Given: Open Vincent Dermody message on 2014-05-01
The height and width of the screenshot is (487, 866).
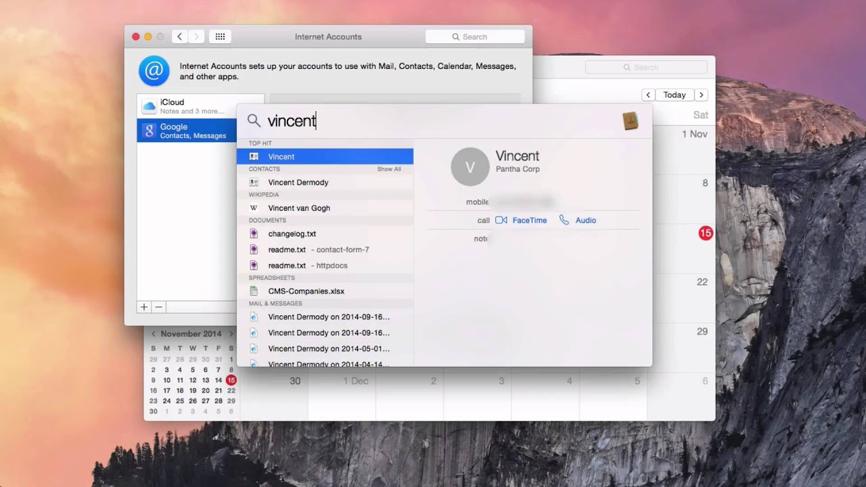Looking at the screenshot, I should [325, 348].
